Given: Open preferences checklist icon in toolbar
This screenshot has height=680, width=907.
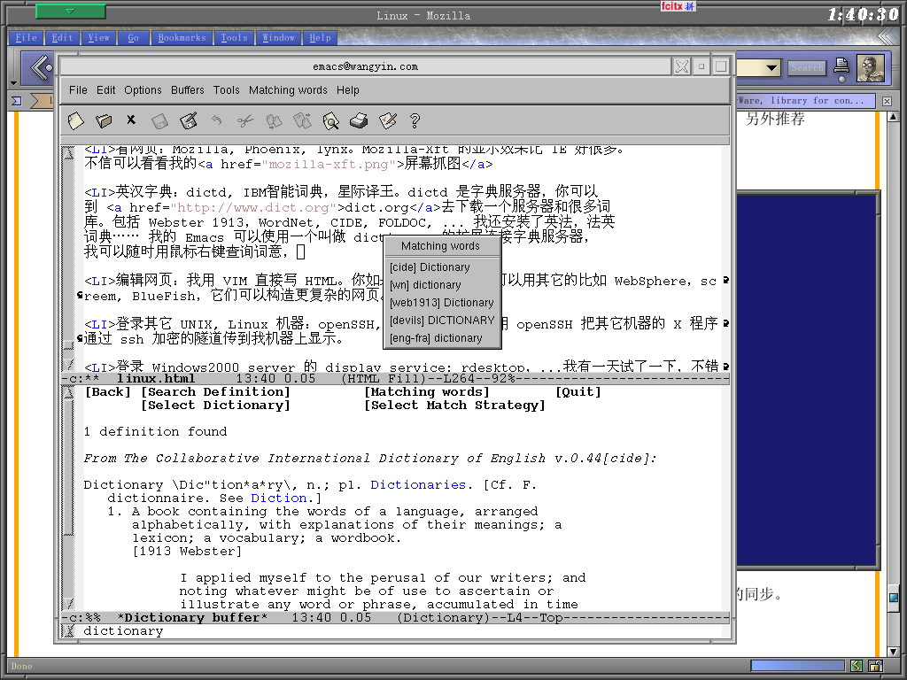Looking at the screenshot, I should [x=387, y=120].
